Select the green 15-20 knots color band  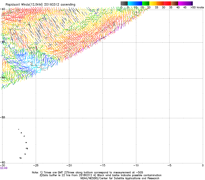tap(146, 3)
